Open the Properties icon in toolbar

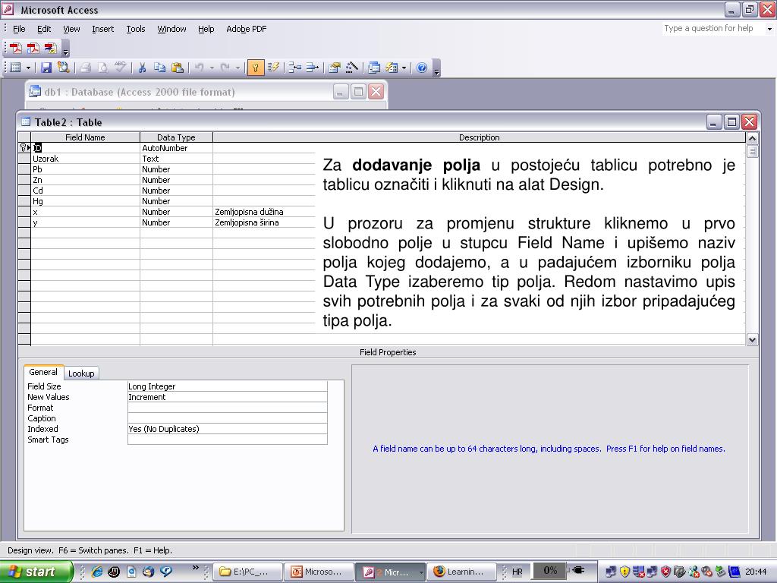pos(335,68)
